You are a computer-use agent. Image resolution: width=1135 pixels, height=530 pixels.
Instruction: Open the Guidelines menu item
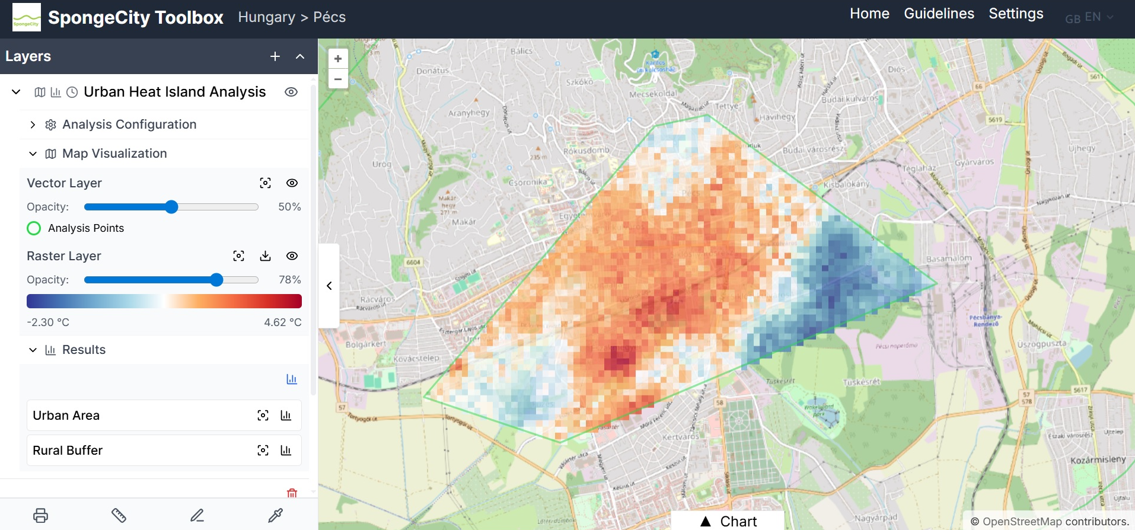939,14
